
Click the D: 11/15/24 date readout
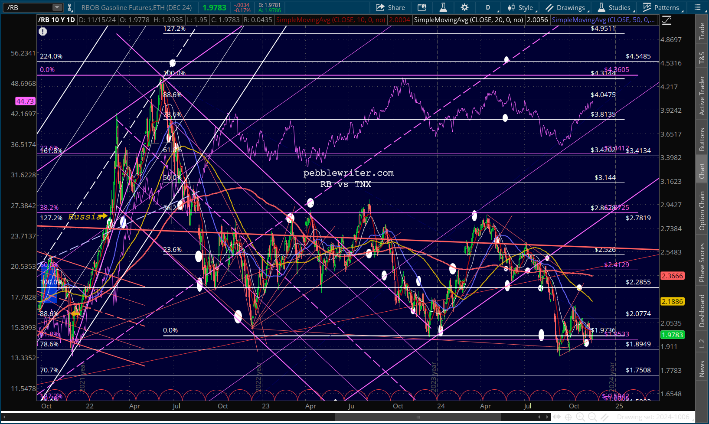98,20
